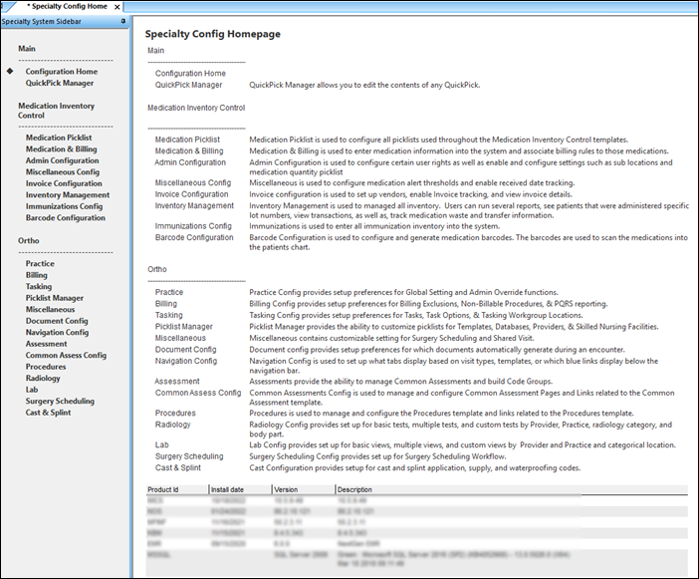The height and width of the screenshot is (579, 699).
Task: Open Inventory Management in the sidebar
Action: pos(68,195)
